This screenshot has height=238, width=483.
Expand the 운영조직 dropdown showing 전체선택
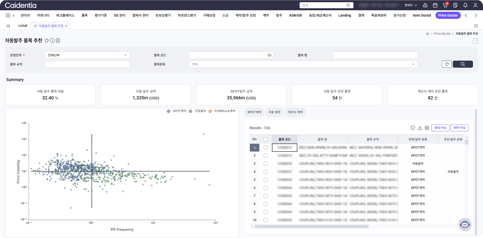point(87,55)
